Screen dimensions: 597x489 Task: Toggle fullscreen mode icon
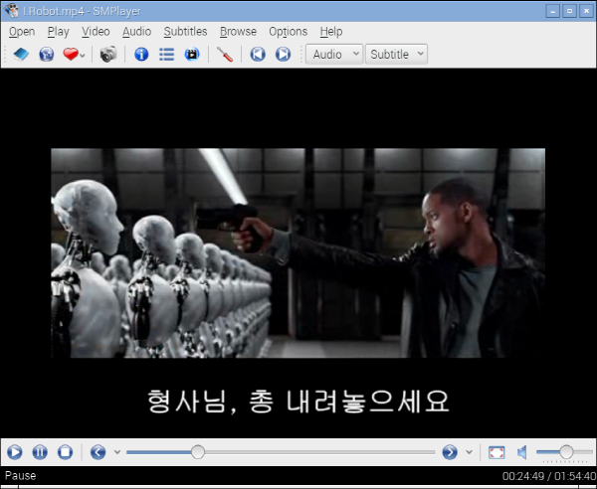(x=497, y=452)
